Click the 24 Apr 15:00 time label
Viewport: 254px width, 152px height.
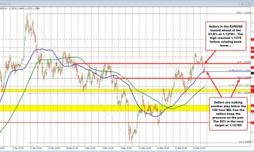click(x=54, y=148)
